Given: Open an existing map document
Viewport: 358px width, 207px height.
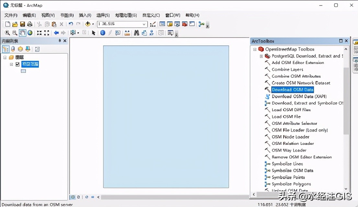Looking at the screenshot, I should click(x=15, y=24).
